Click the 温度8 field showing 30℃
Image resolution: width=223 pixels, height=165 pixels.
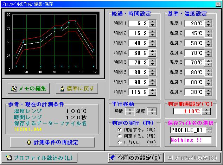tap(195, 92)
